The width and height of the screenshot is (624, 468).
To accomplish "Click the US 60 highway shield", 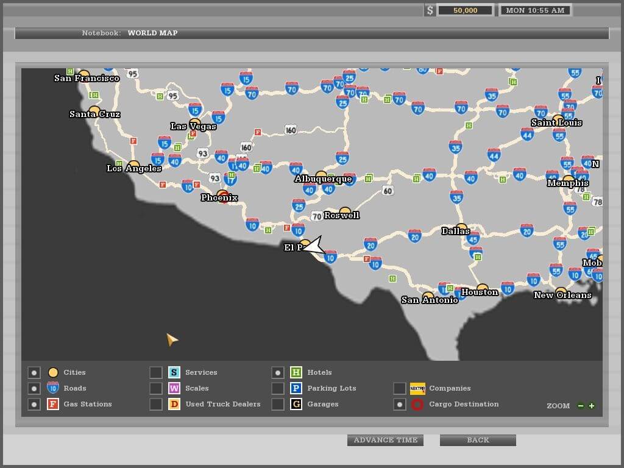I will pyautogui.click(x=388, y=191).
